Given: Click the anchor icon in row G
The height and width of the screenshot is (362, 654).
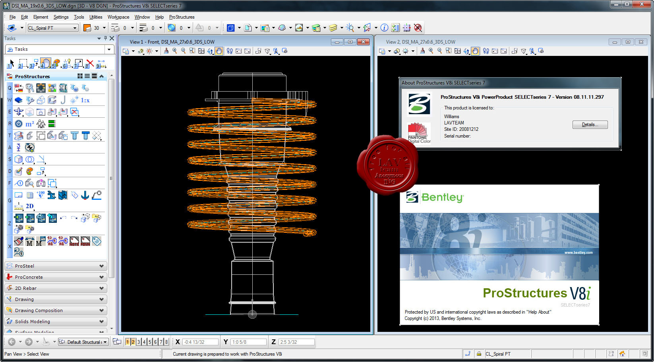Looking at the screenshot, I should (x=85, y=195).
